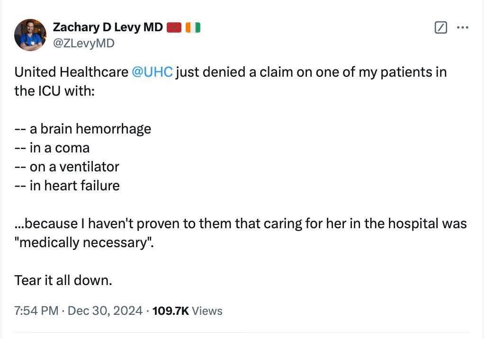Click the 7:54 PM timestamp

coord(36,311)
